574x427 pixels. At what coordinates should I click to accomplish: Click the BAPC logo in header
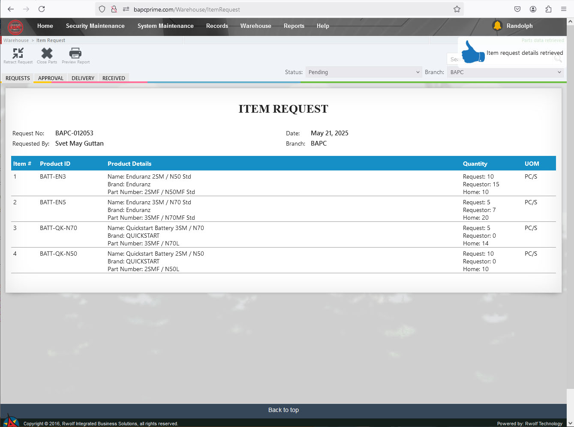point(16,27)
